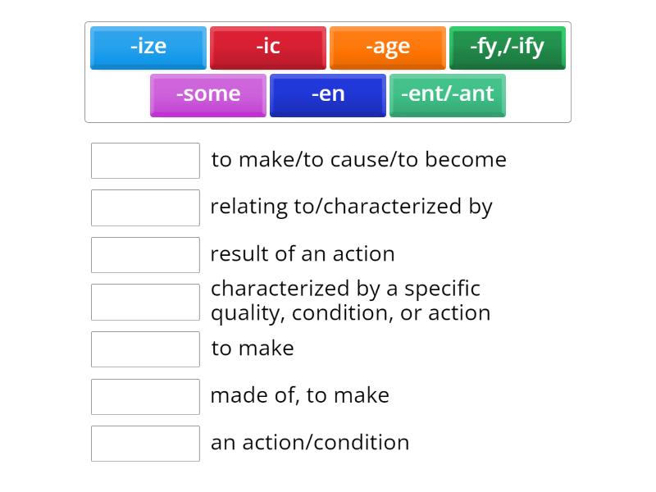
Task: Choose the -ent/-ant suffix tile
Action: [448, 94]
